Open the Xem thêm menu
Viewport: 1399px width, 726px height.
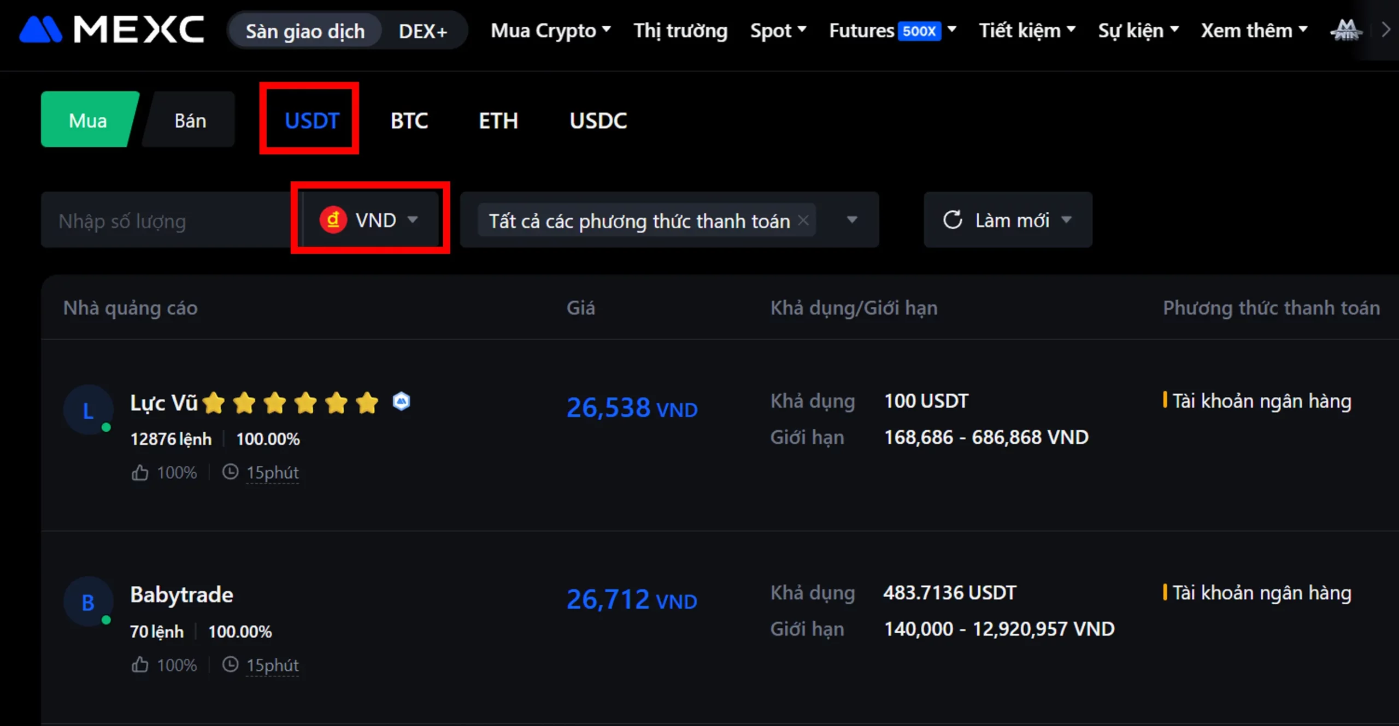click(x=1254, y=31)
